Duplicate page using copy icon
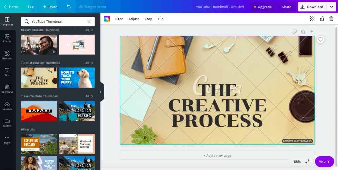This screenshot has height=170, width=338. pos(303,32)
